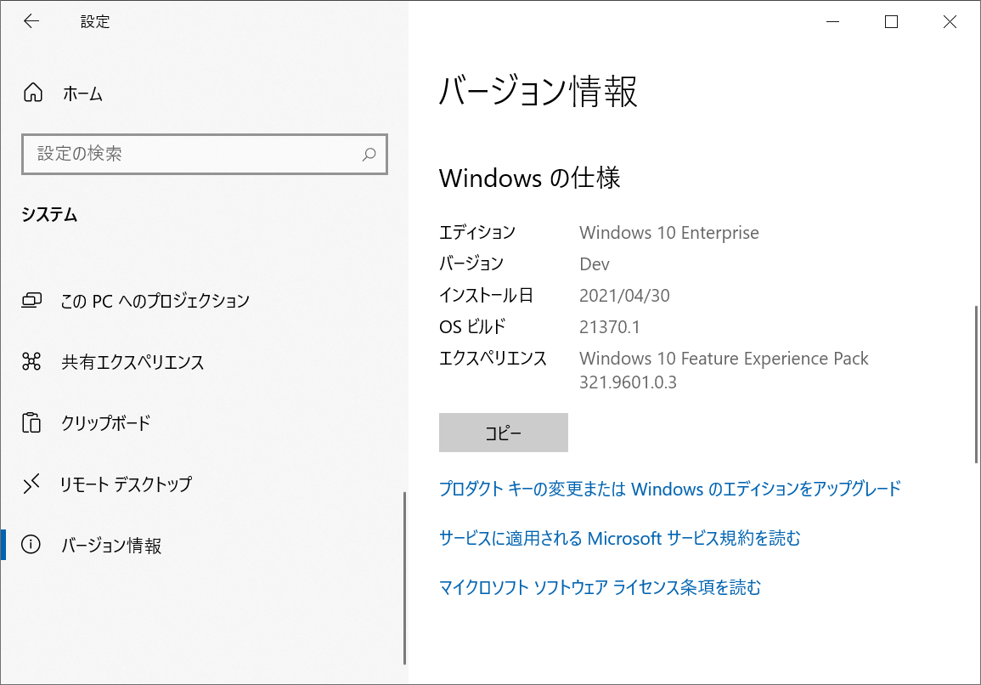The image size is (981, 685).
Task: Click the back arrow icon
Action: coord(31,22)
